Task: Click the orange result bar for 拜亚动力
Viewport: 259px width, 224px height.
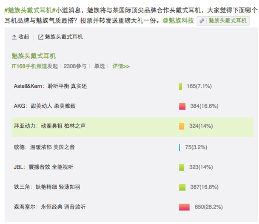Action: coord(182,126)
